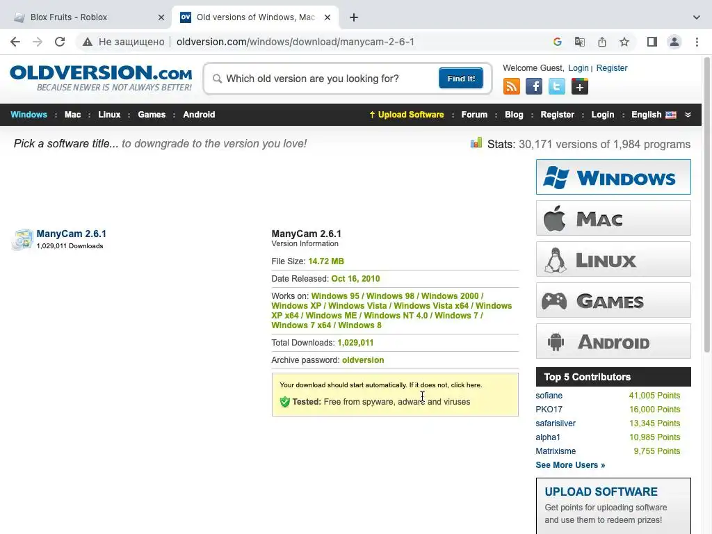The image size is (712, 534).
Task: Open the Twitter icon link
Action: [x=557, y=86]
